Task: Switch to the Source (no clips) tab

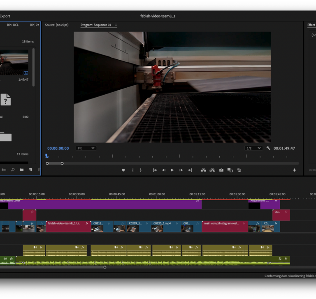Action: click(x=56, y=25)
